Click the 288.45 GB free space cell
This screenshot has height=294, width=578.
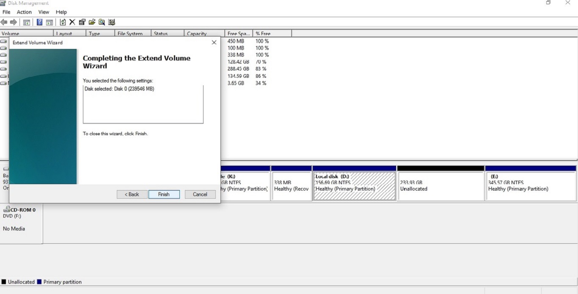tap(238, 69)
